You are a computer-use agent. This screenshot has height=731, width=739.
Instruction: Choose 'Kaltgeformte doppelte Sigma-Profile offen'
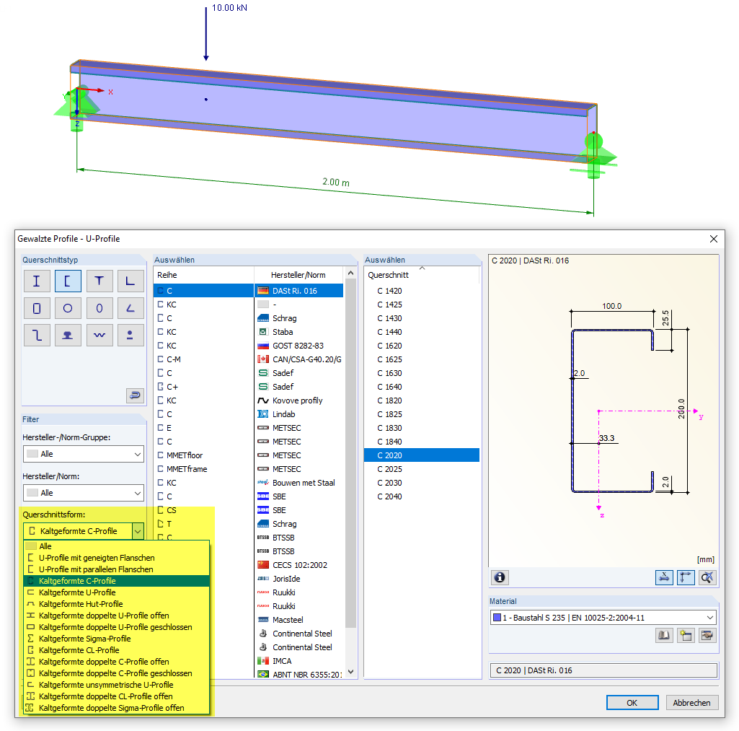[116, 708]
